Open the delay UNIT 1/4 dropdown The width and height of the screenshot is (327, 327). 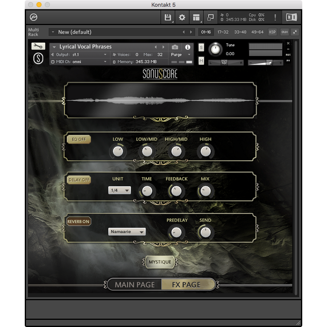(x=120, y=190)
